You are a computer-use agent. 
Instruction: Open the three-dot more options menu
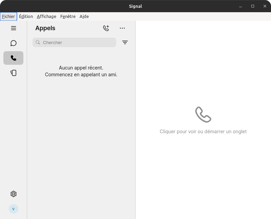[122, 28]
